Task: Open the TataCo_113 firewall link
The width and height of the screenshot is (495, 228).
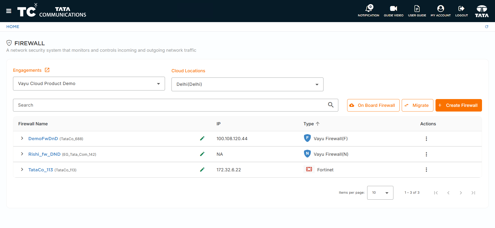Action: [41, 170]
